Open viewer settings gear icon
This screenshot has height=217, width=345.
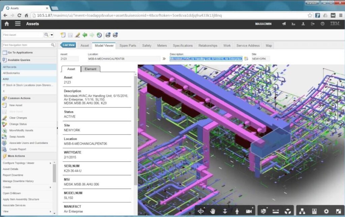(326, 211)
